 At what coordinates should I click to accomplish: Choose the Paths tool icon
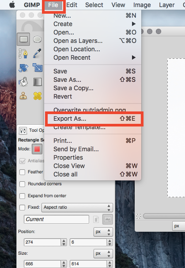coord(23,54)
